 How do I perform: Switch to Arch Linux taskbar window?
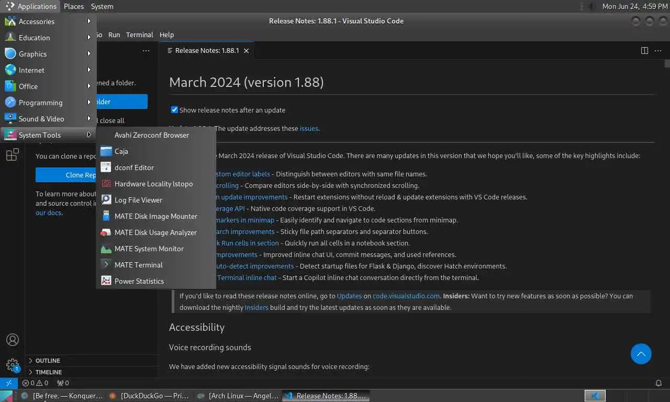click(x=237, y=396)
